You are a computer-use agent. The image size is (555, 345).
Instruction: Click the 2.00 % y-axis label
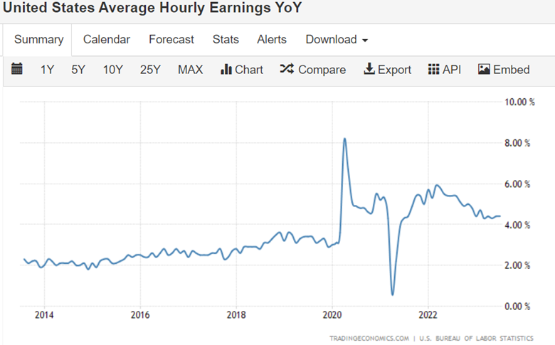point(517,266)
